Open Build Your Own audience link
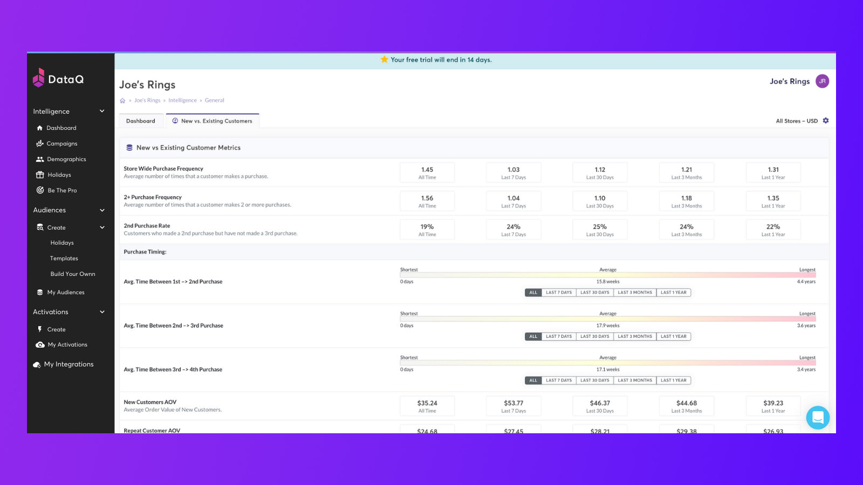The height and width of the screenshot is (485, 863). 73,274
